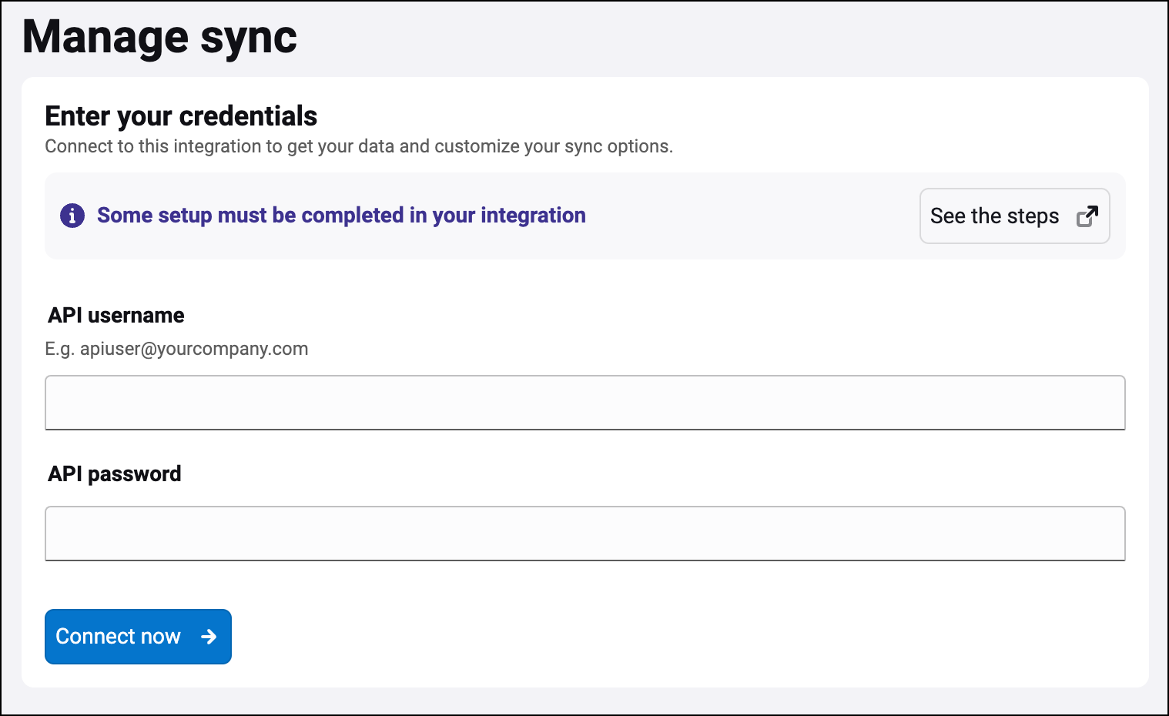
Task: Click the 'Manage sync' page title
Action: pyautogui.click(x=159, y=36)
